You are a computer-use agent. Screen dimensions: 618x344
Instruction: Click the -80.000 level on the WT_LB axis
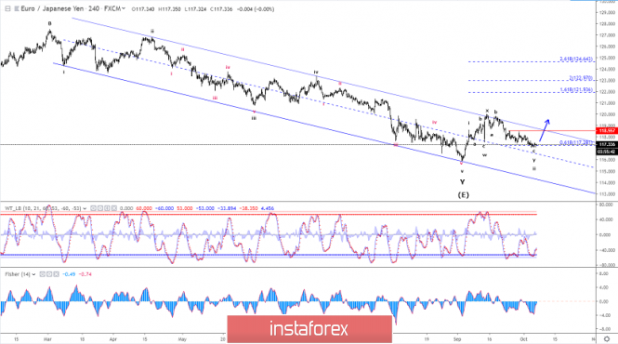(x=607, y=265)
